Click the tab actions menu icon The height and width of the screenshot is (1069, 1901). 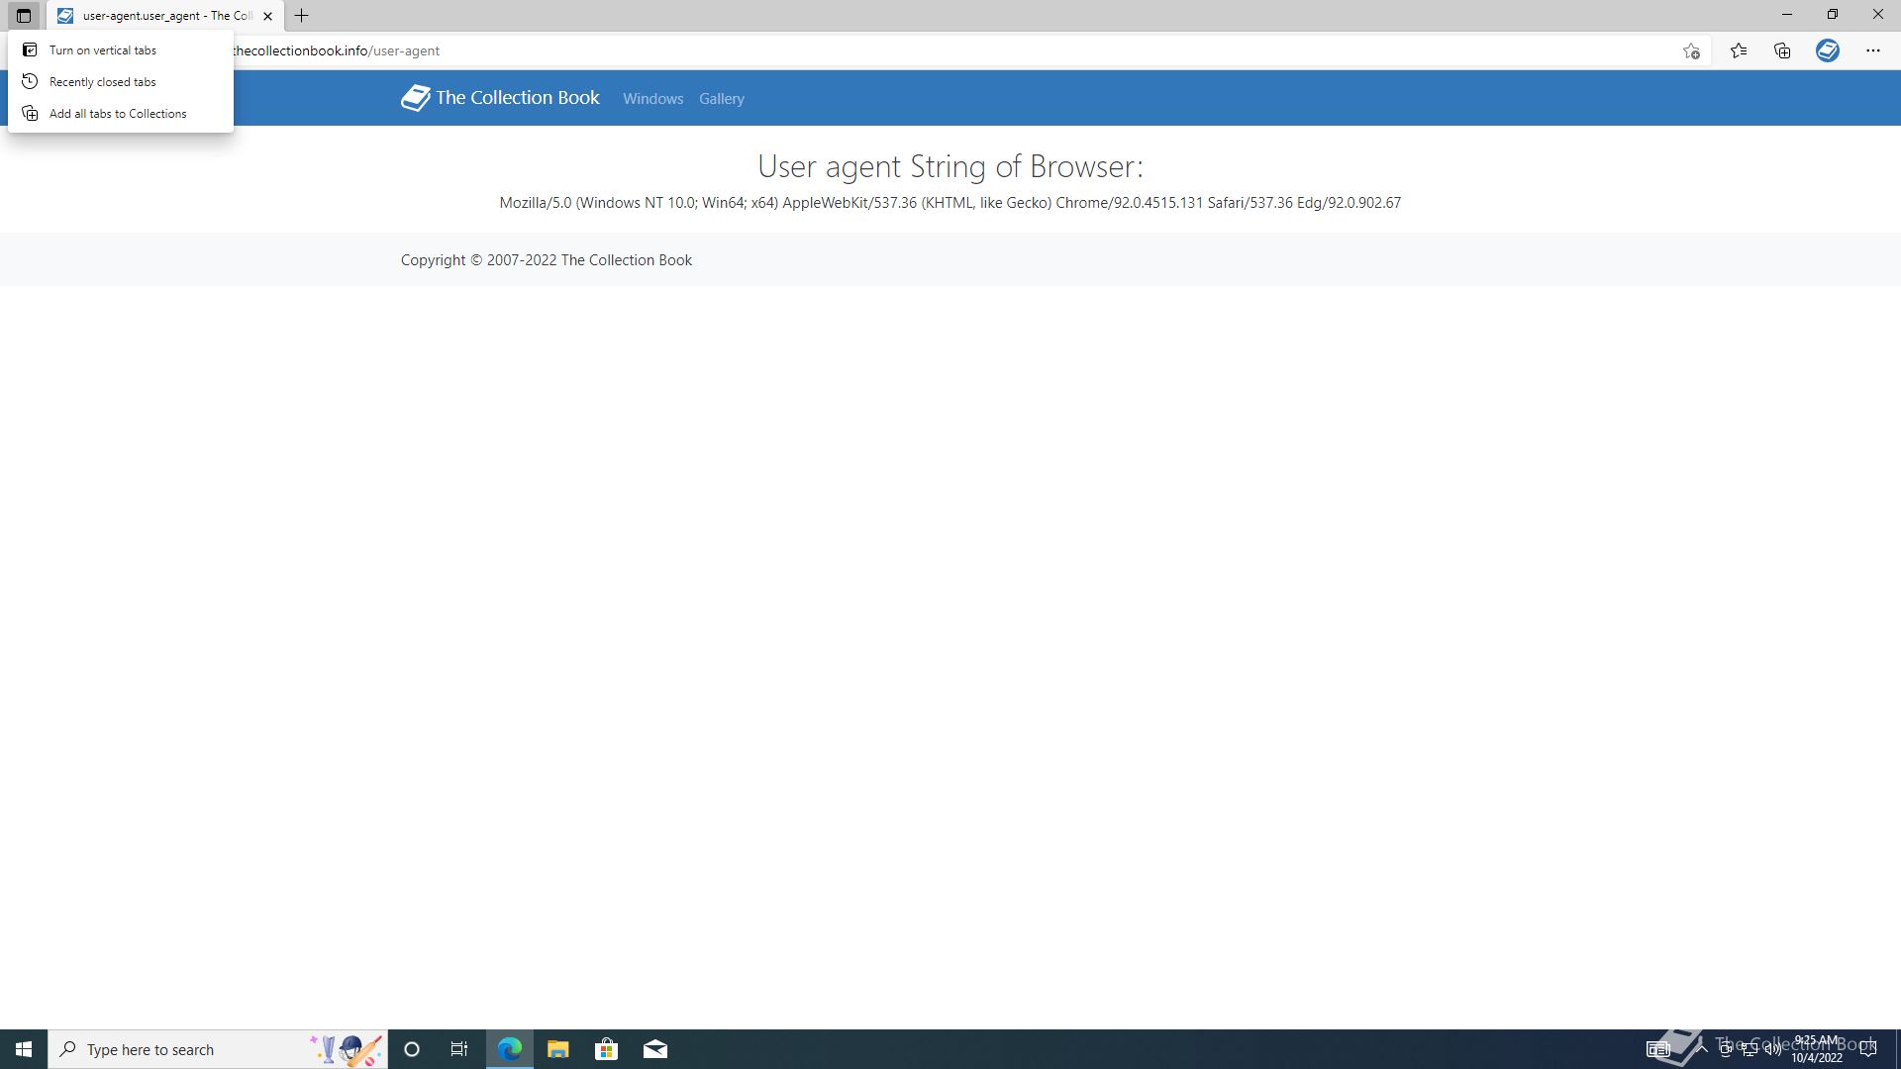tap(24, 16)
